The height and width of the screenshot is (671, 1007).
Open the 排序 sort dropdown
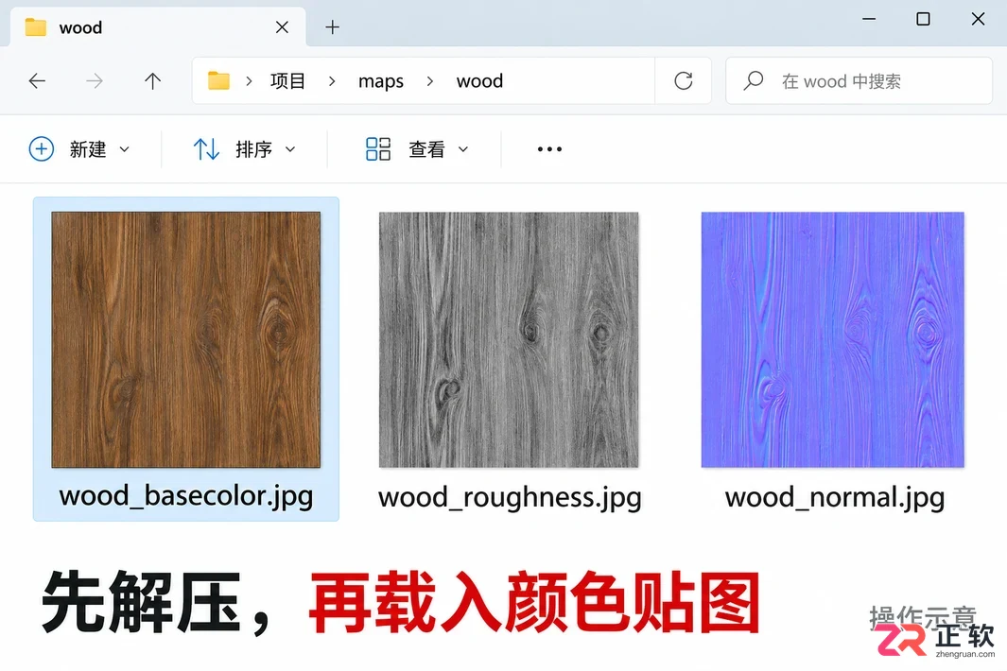coord(245,149)
